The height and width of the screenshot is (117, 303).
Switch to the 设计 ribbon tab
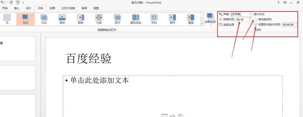(x=28, y=8)
